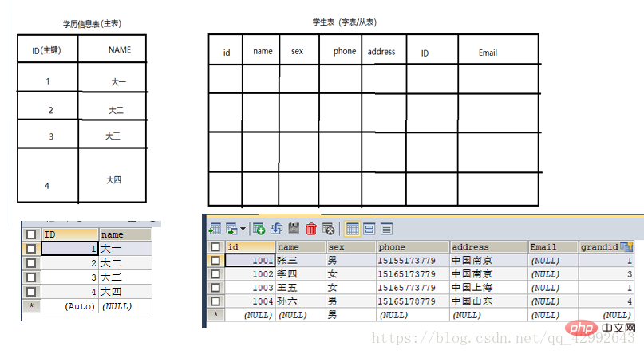The width and height of the screenshot is (644, 354).
Task: Click the Email column header
Action: pos(553,246)
